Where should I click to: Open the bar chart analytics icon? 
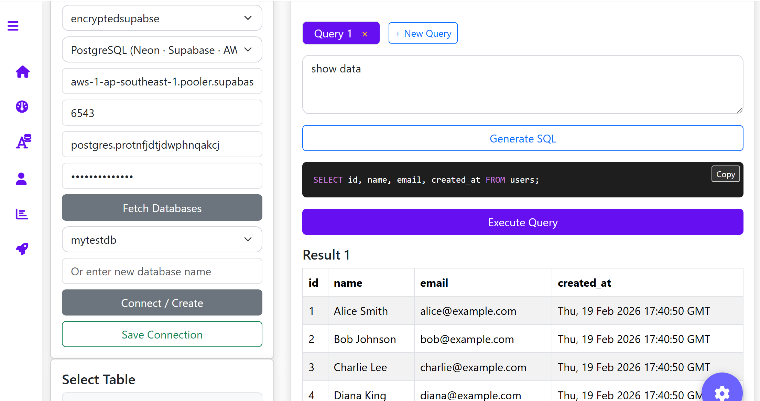22,214
